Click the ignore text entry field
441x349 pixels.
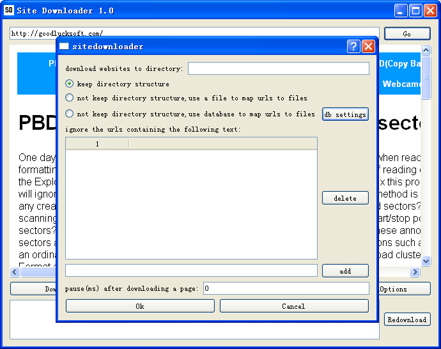[x=191, y=270]
